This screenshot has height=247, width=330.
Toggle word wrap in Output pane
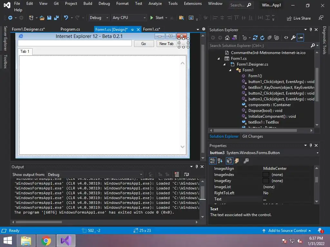[x=187, y=174]
